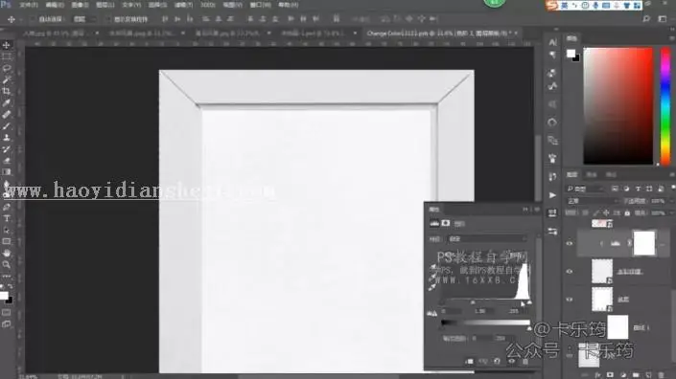This screenshot has width=676, height=379.
Task: Toggle adjustment visibility eye in Properties panel
Action: pyautogui.click(x=511, y=362)
